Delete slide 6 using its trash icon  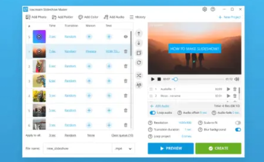[x=126, y=125]
